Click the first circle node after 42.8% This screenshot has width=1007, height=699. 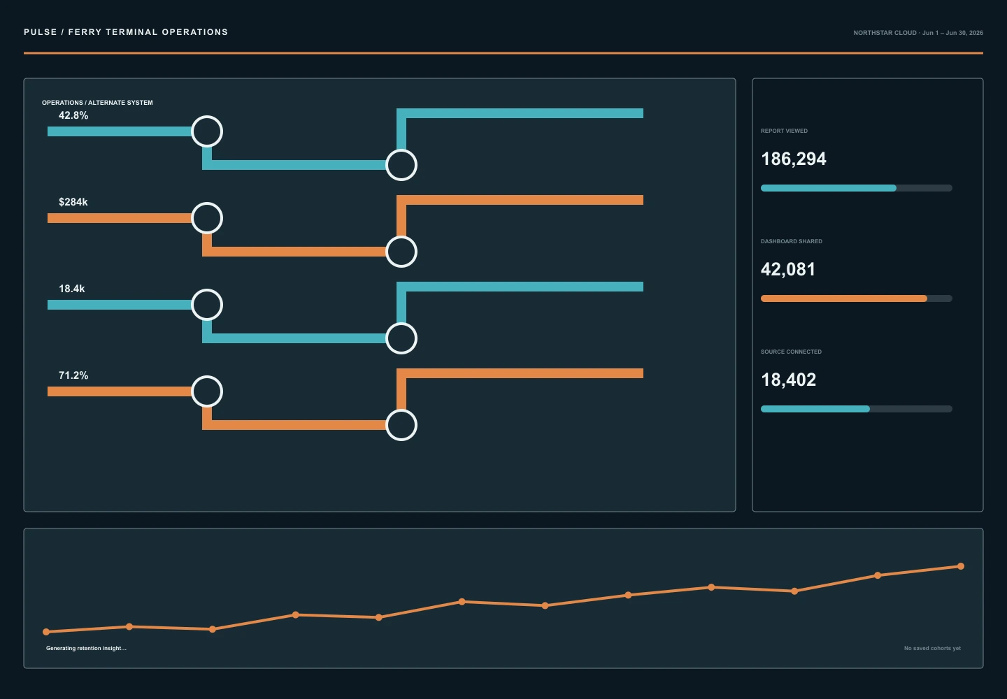click(x=207, y=131)
